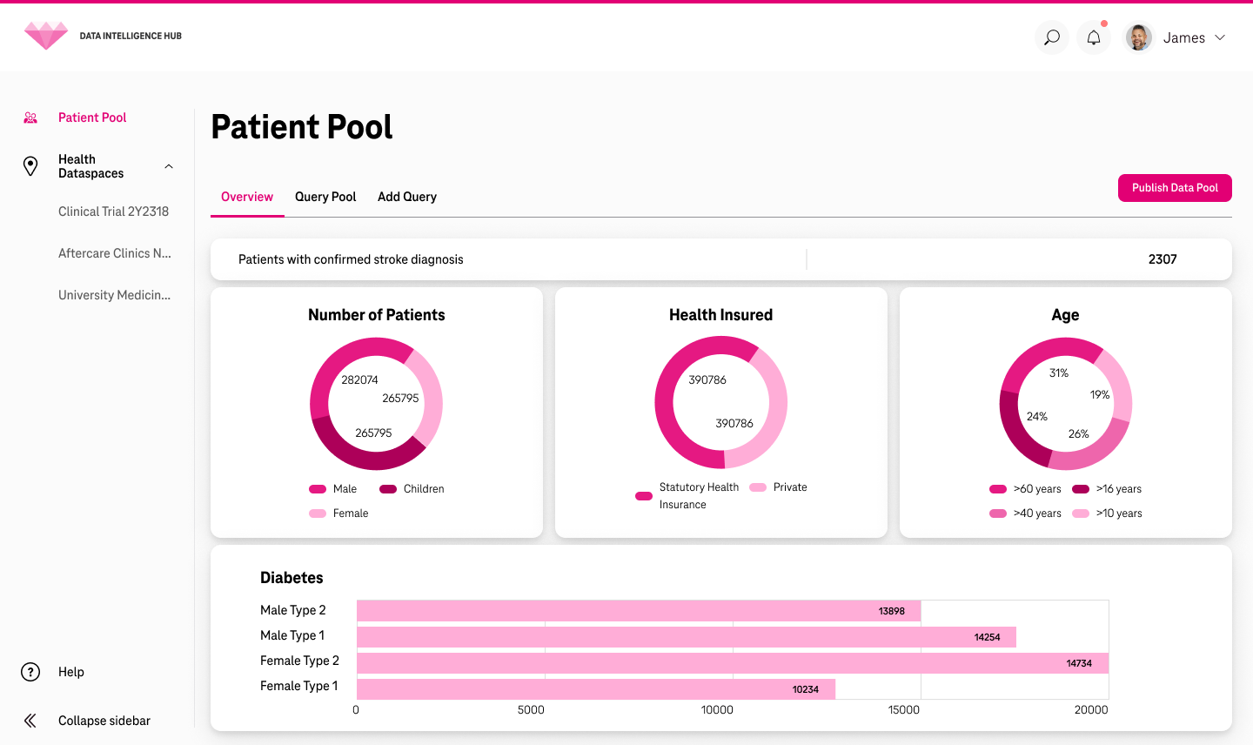This screenshot has width=1253, height=745.
Task: Open the notifications bell
Action: pyautogui.click(x=1093, y=37)
